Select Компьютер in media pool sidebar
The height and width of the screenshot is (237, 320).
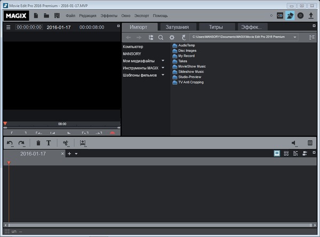pyautogui.click(x=133, y=46)
